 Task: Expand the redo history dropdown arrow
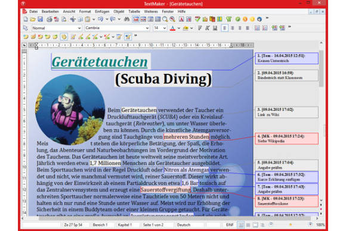119,20
